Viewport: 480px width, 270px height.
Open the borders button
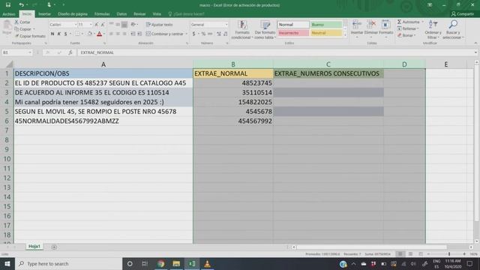click(x=77, y=34)
